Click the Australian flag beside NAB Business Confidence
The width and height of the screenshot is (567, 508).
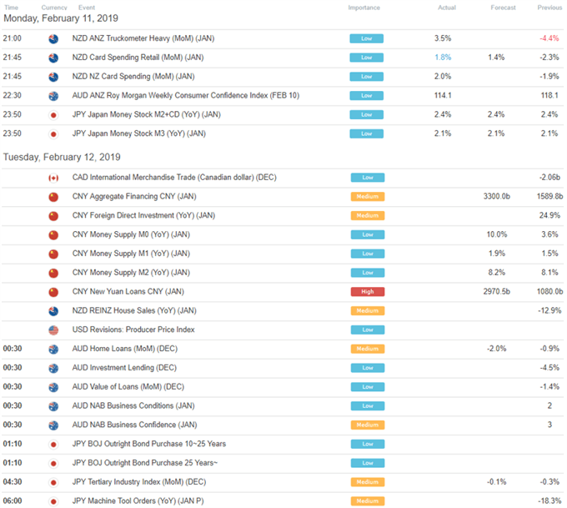pyautogui.click(x=53, y=425)
